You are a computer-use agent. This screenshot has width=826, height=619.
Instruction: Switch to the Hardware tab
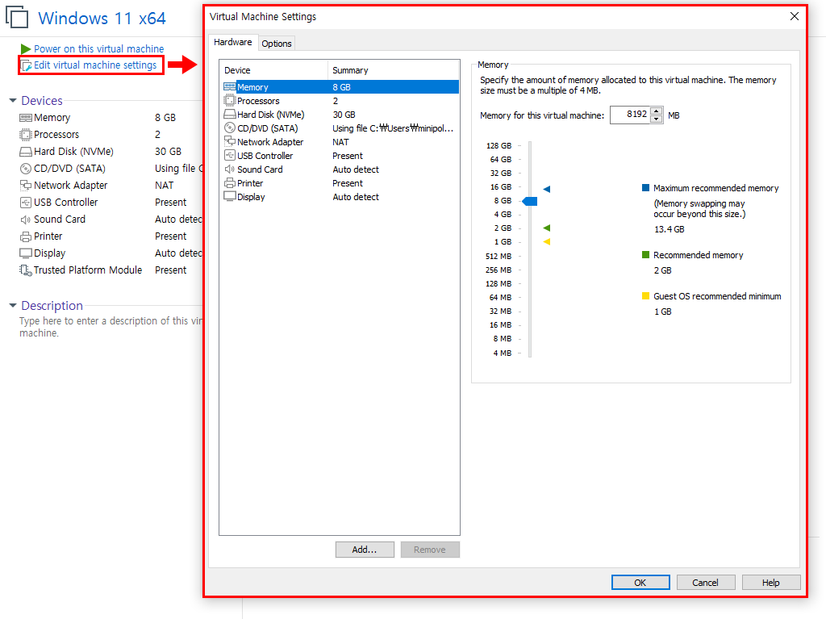pos(233,42)
